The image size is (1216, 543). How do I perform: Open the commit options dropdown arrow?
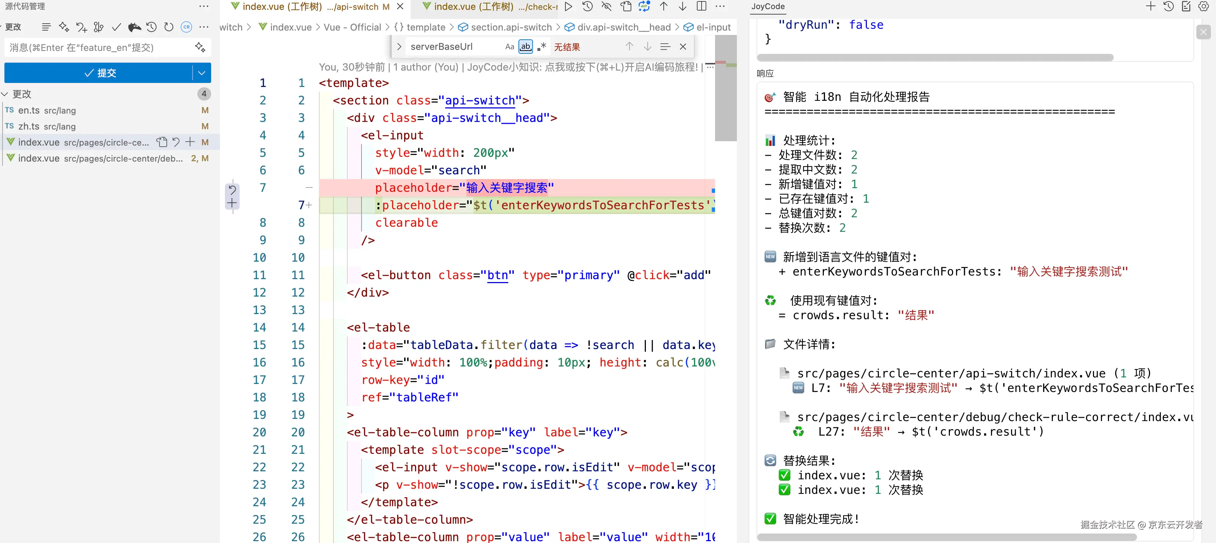click(202, 73)
